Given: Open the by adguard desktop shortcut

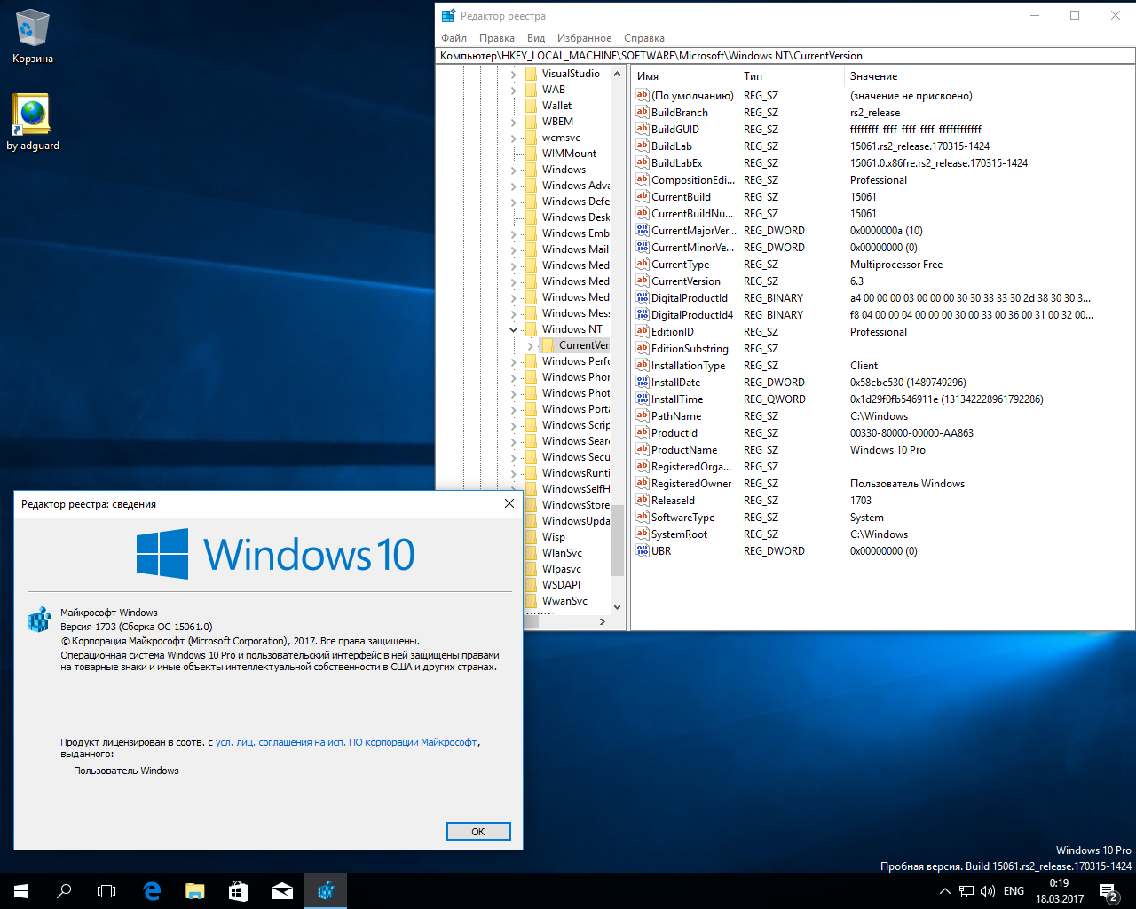Looking at the screenshot, I should point(33,122).
